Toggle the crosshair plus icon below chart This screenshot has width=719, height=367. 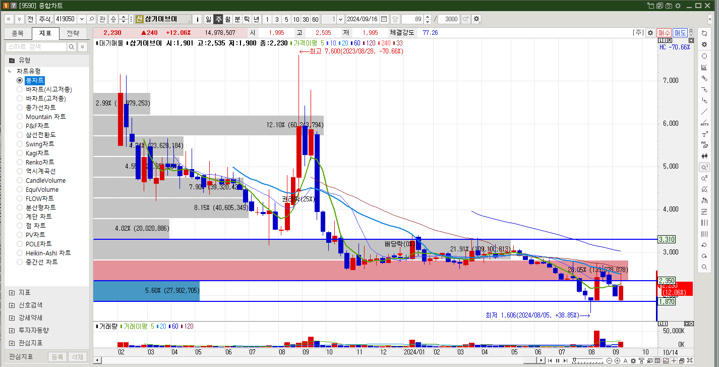point(674,360)
